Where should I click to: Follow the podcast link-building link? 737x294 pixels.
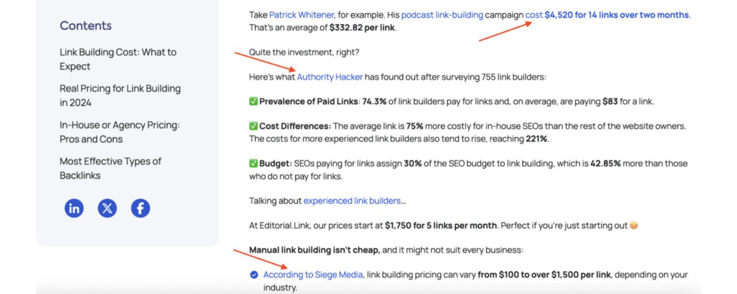(442, 15)
